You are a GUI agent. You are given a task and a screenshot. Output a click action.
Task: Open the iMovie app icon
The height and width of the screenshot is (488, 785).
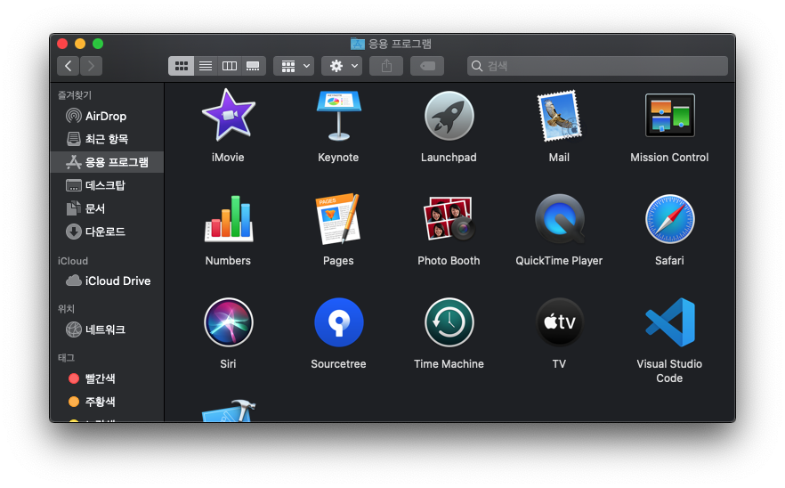tap(228, 115)
